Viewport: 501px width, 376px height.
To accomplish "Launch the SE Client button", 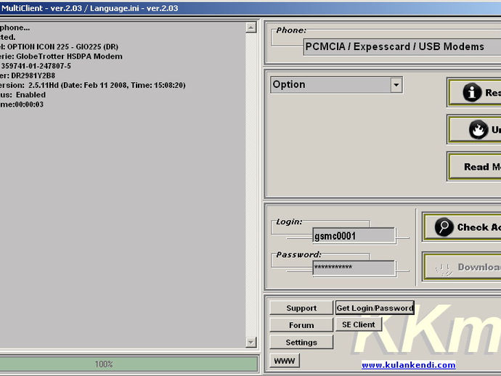I will coord(359,324).
